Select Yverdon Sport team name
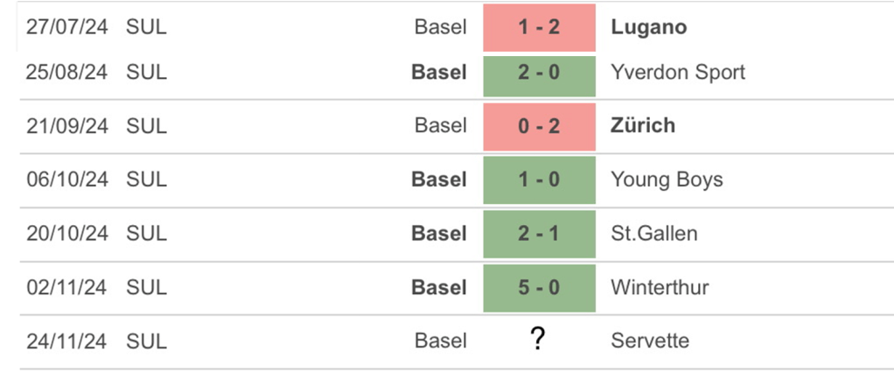Image resolution: width=894 pixels, height=373 pixels. [678, 72]
